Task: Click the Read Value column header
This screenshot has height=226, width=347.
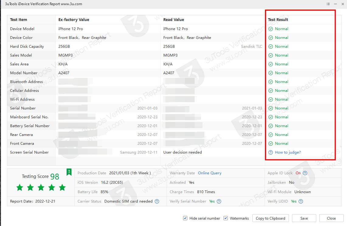Action: [x=174, y=20]
